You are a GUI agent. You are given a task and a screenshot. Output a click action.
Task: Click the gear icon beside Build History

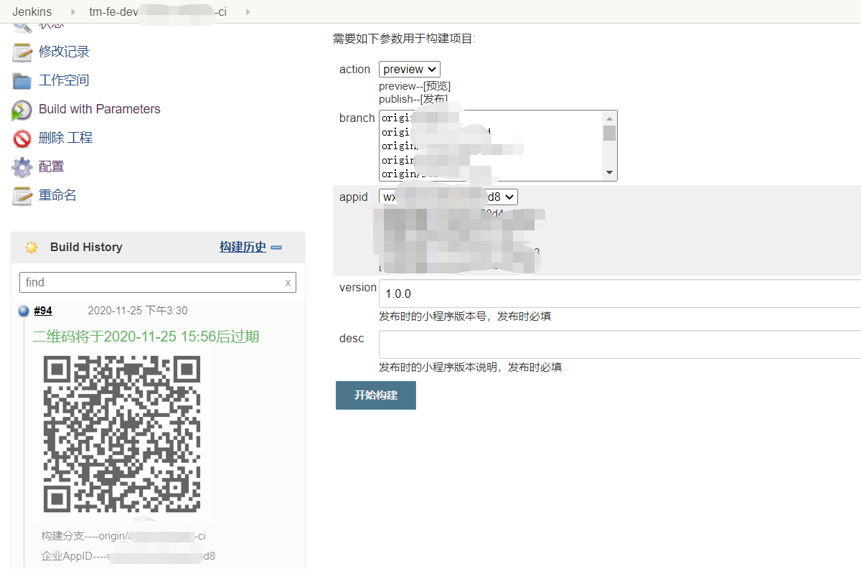31,247
